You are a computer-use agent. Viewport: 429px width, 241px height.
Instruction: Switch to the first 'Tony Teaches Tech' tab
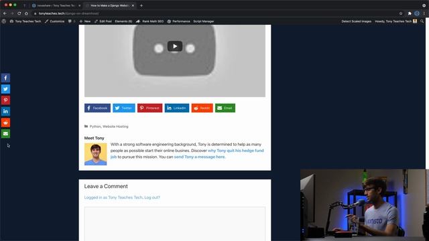[x=56, y=5]
